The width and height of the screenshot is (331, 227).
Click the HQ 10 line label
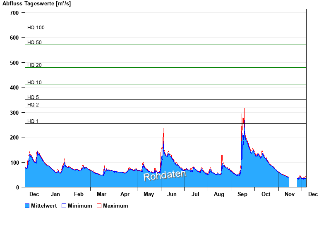[34, 83]
